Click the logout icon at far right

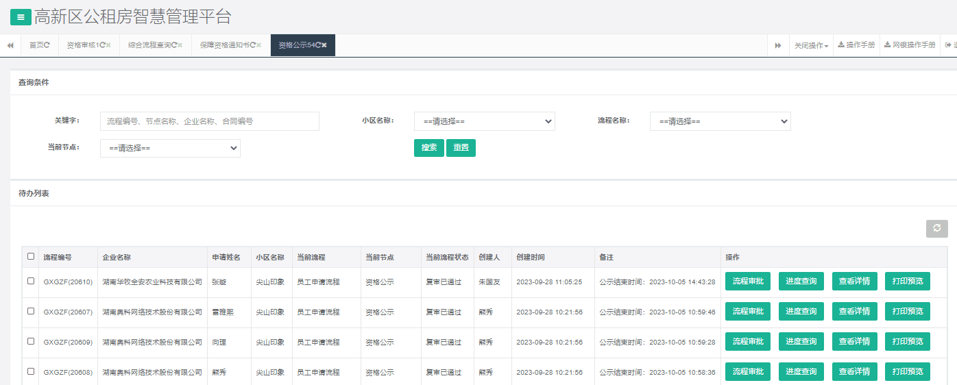pyautogui.click(x=949, y=45)
